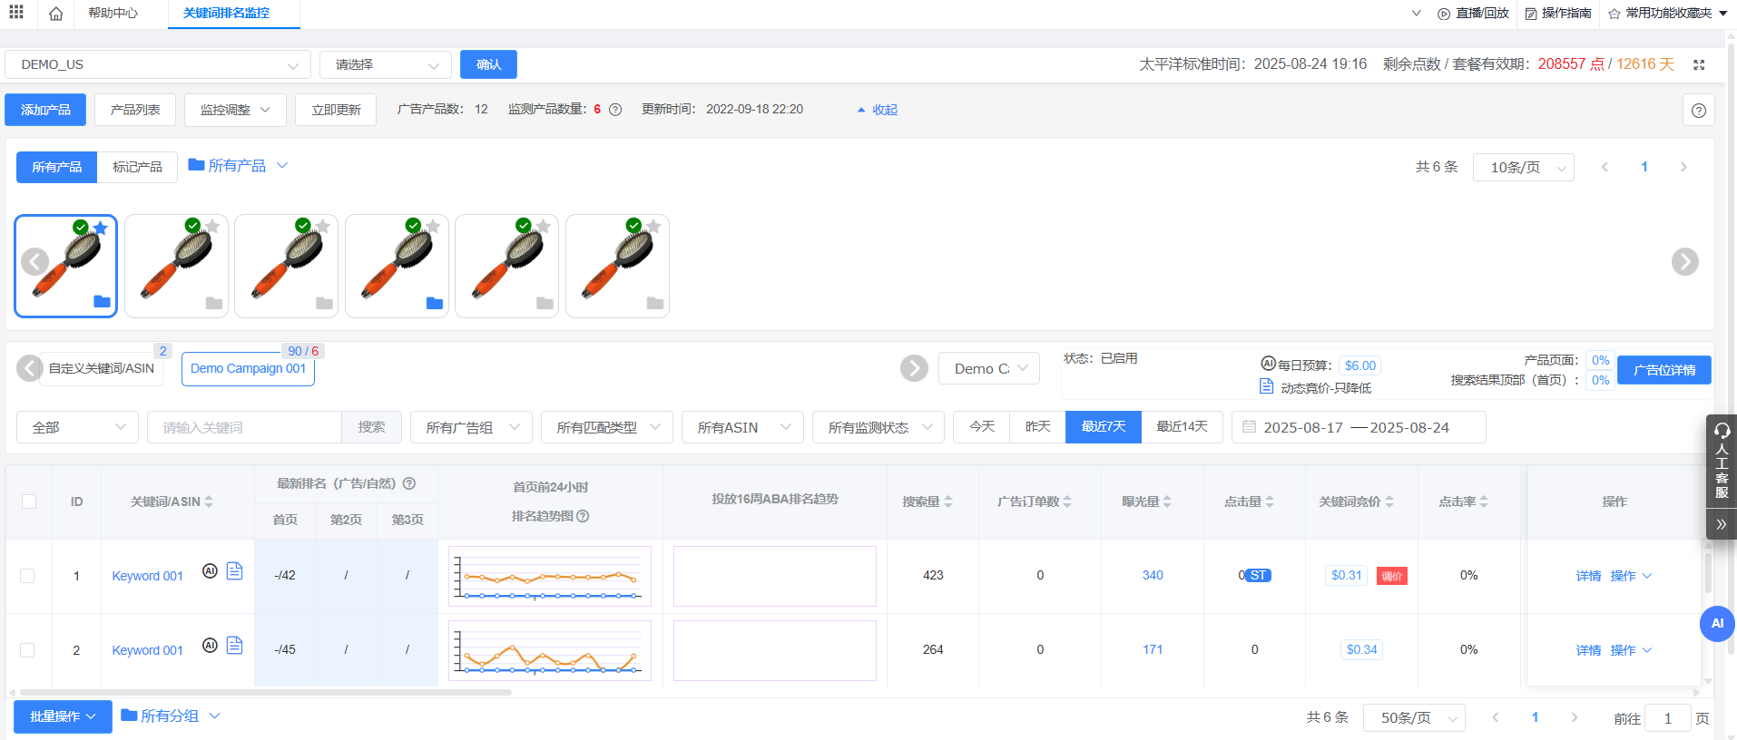Image resolution: width=1737 pixels, height=740 pixels.
Task: Check the checkbox for row 2
Action: [28, 650]
